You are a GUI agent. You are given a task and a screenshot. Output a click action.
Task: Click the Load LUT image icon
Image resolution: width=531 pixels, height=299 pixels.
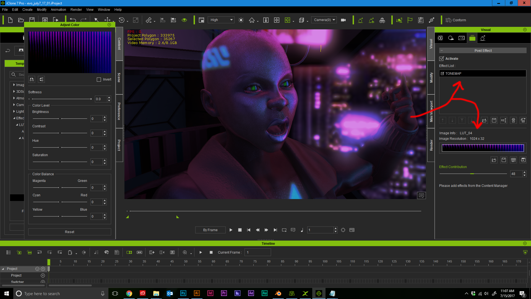pyautogui.click(x=494, y=160)
